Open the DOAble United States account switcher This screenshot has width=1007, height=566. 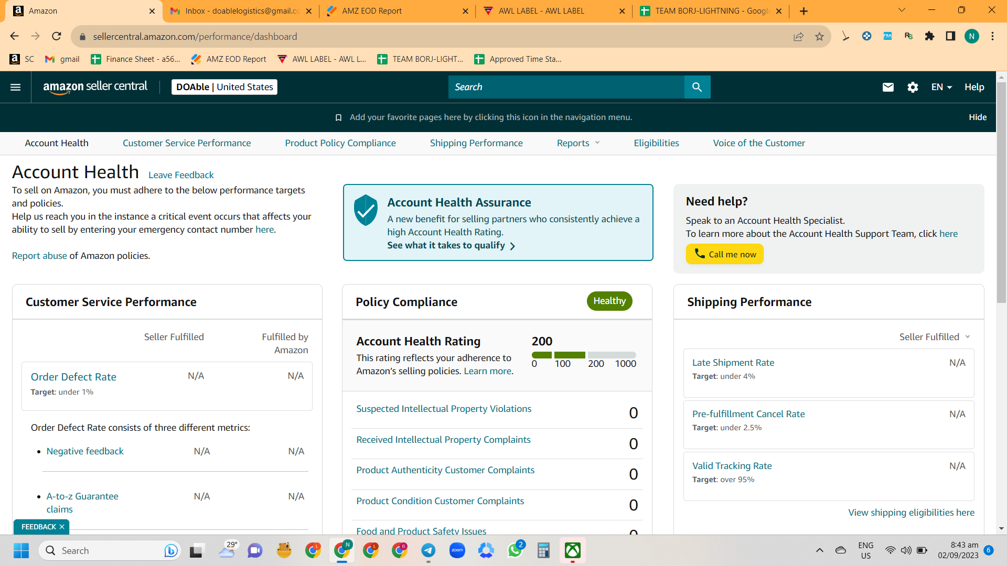[x=224, y=87]
